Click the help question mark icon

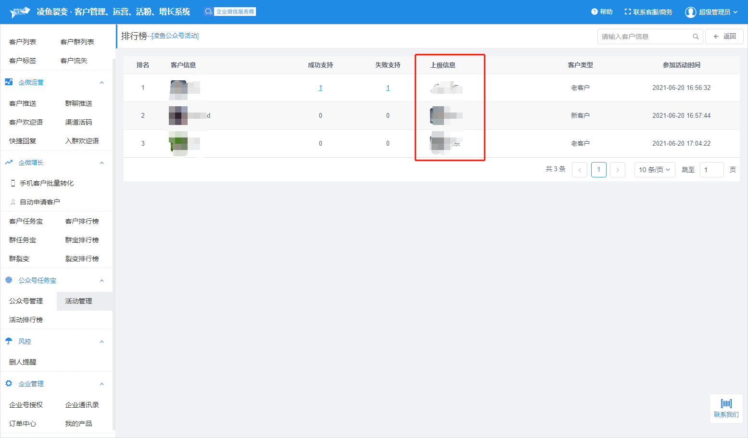coord(595,12)
